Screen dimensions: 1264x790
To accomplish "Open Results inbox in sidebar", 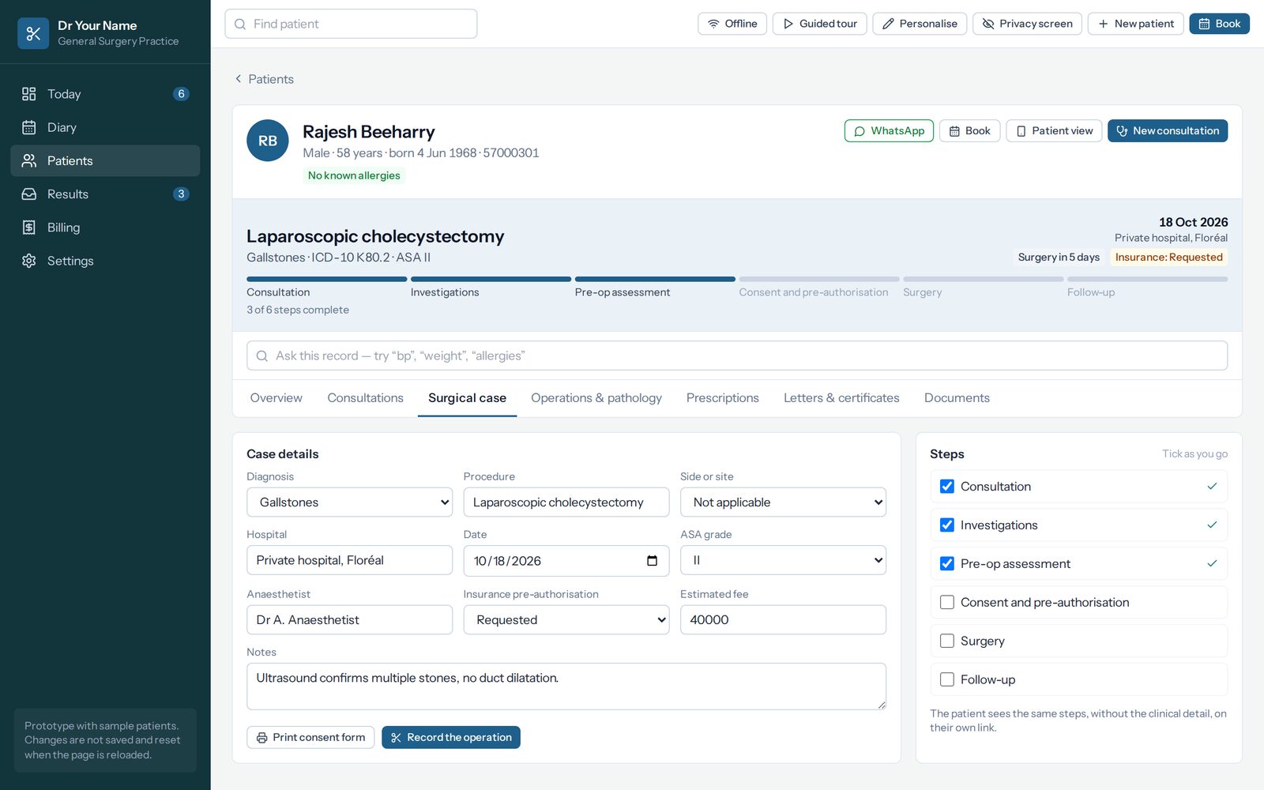I will [x=105, y=194].
